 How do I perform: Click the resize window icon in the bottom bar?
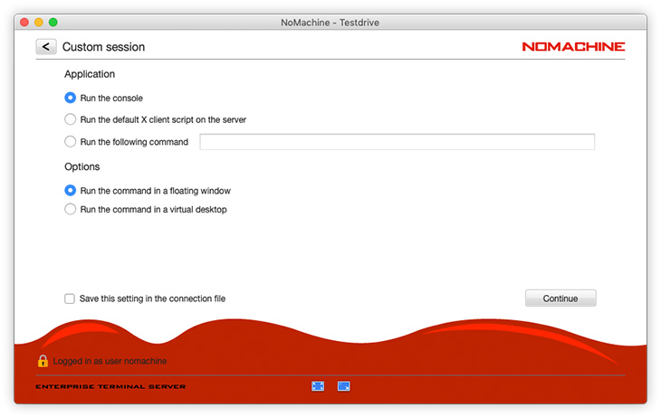click(x=344, y=386)
